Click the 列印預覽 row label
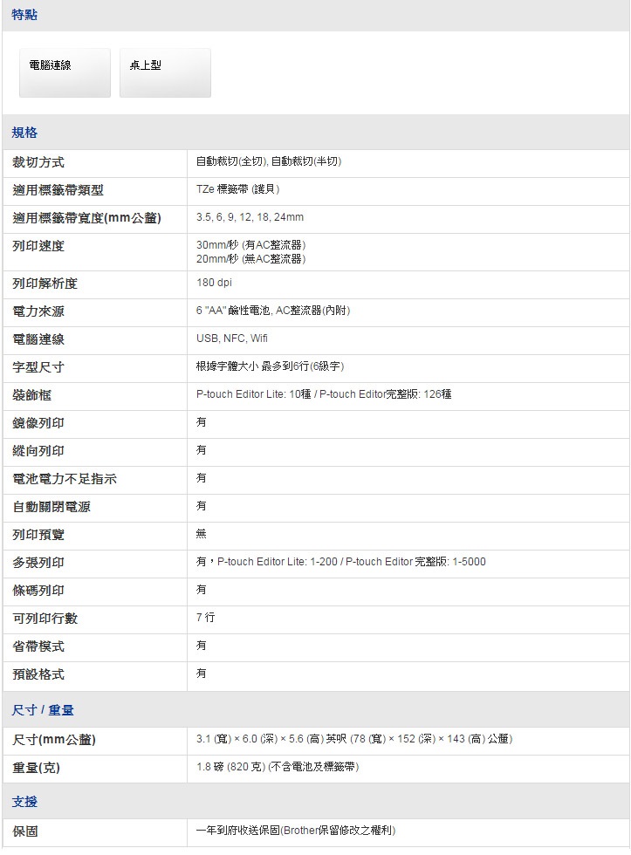Viewport: 631px width, 855px height. tap(38, 534)
